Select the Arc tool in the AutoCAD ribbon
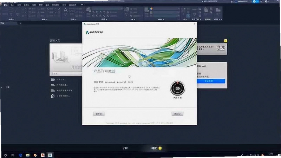Viewport: 281px width, 158px height. tap(18, 11)
